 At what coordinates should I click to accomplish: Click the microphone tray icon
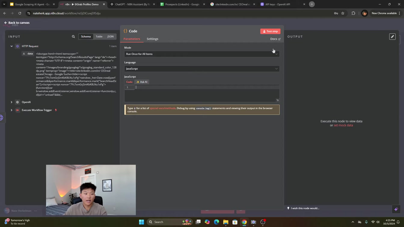tap(366, 222)
